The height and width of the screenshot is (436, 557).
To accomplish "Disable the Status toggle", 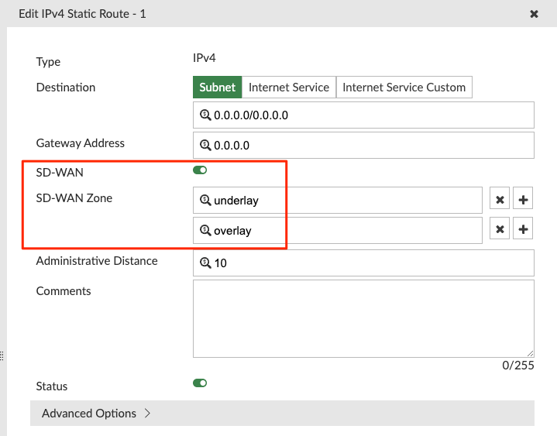I will 200,383.
